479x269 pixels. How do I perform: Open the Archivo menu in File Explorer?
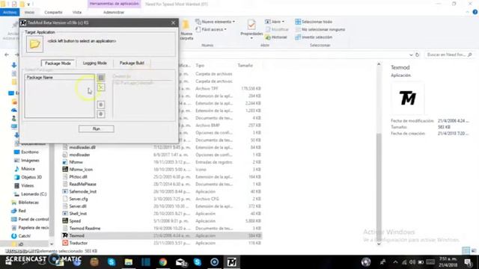coord(10,12)
